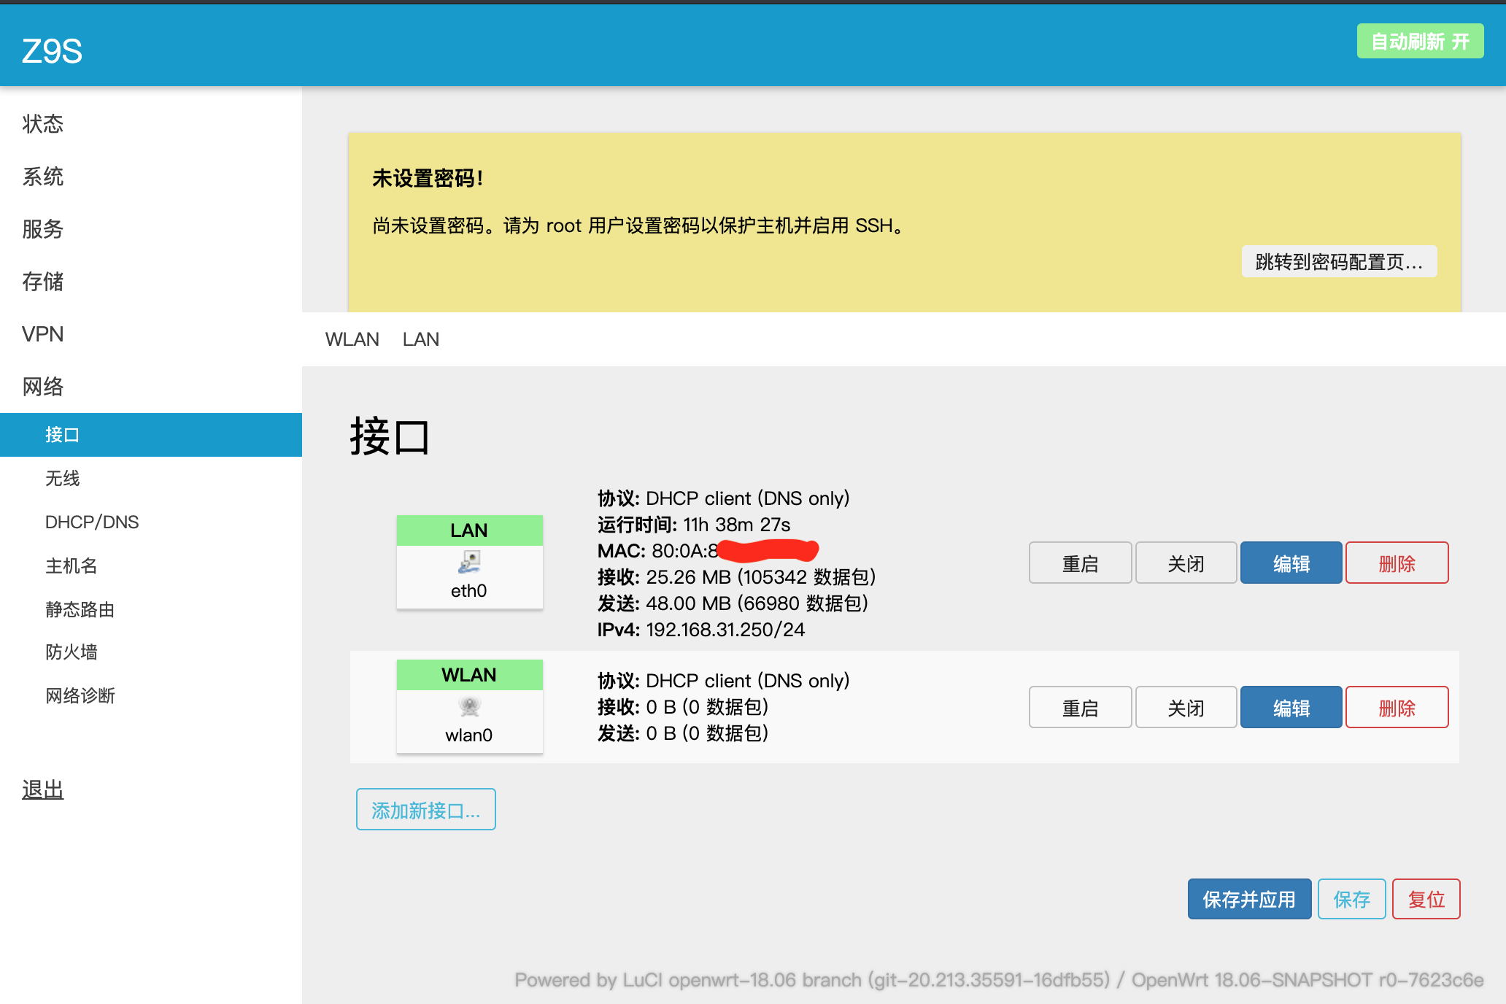This screenshot has height=1004, width=1506.
Task: Switch to the WLAN tab
Action: 352,339
